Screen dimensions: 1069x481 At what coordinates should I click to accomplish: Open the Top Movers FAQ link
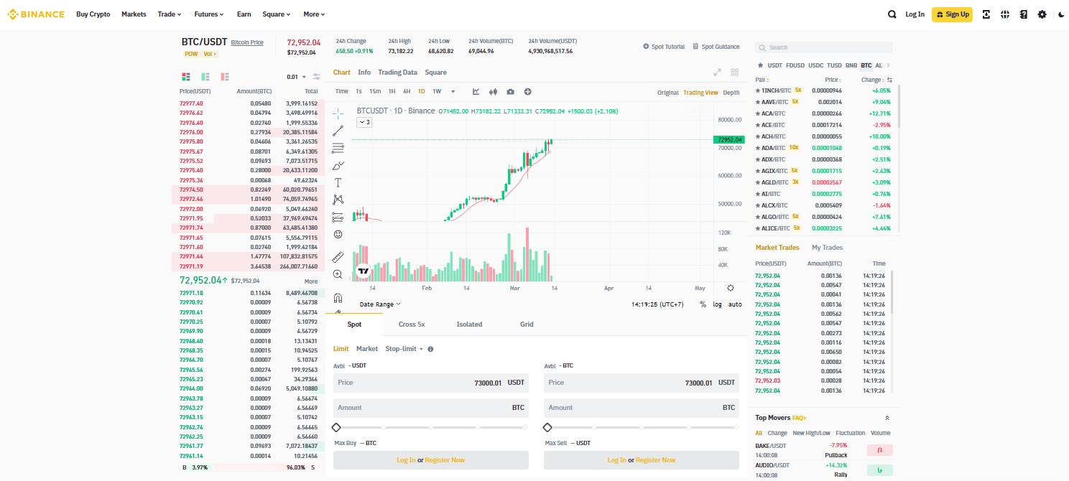click(x=799, y=418)
